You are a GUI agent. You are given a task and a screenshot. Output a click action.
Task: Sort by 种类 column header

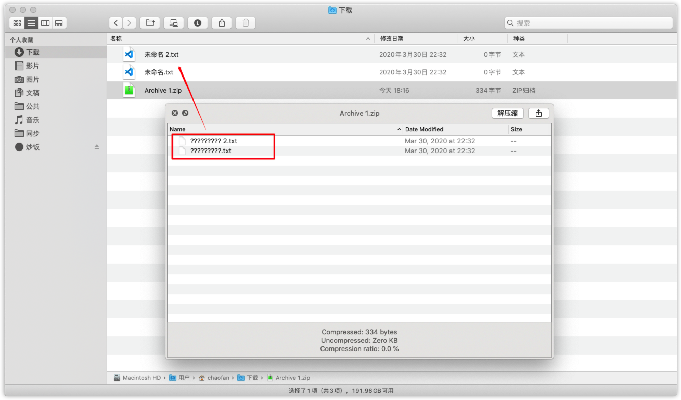(537, 39)
